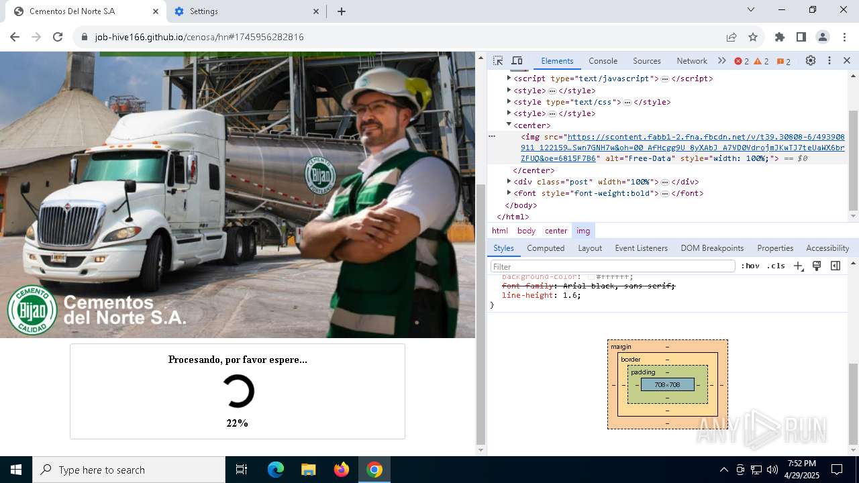Open the DevTools three-dot customize menu

click(x=829, y=61)
